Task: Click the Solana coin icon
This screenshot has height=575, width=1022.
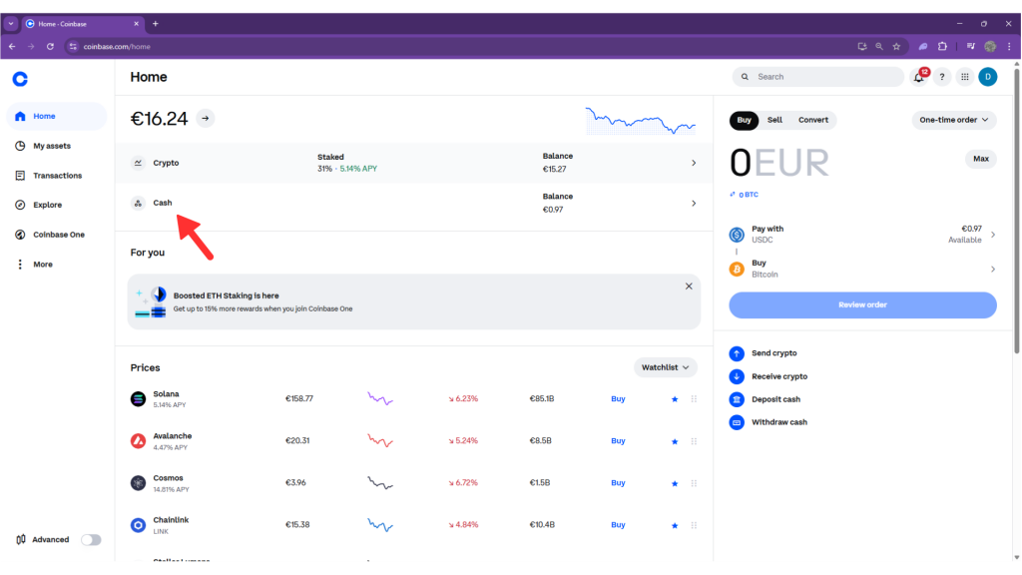Action: 138,399
